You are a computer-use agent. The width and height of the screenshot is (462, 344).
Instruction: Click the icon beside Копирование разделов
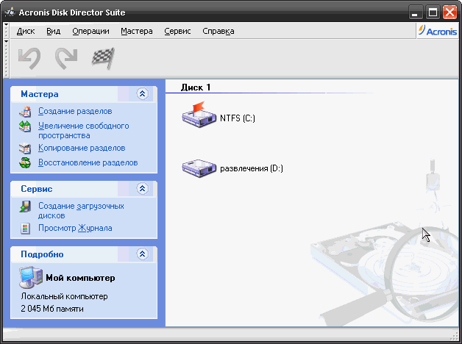click(25, 148)
